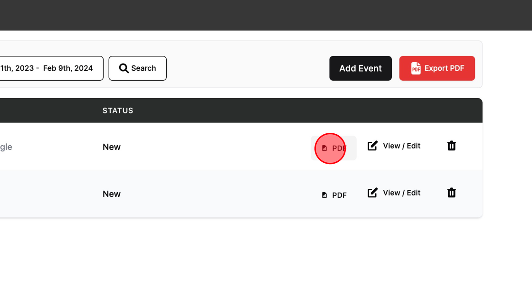
Task: Click the PDF file icon in first row
Action: 324,148
